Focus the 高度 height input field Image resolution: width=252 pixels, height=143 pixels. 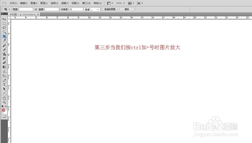point(52,10)
